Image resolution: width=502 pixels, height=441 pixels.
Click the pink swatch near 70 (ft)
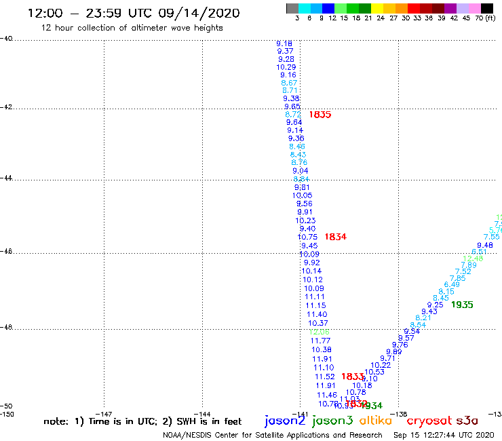pos(474,8)
